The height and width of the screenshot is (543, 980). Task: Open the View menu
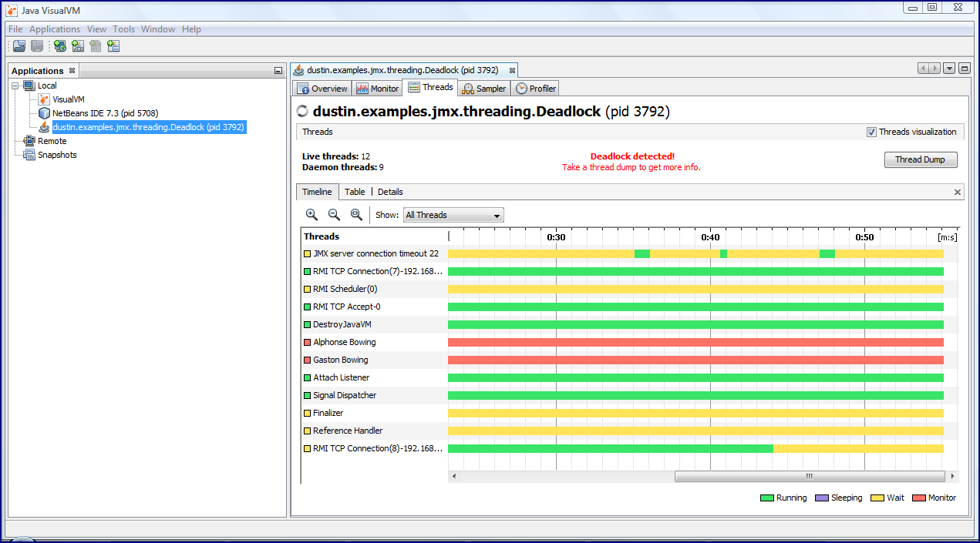coord(96,29)
